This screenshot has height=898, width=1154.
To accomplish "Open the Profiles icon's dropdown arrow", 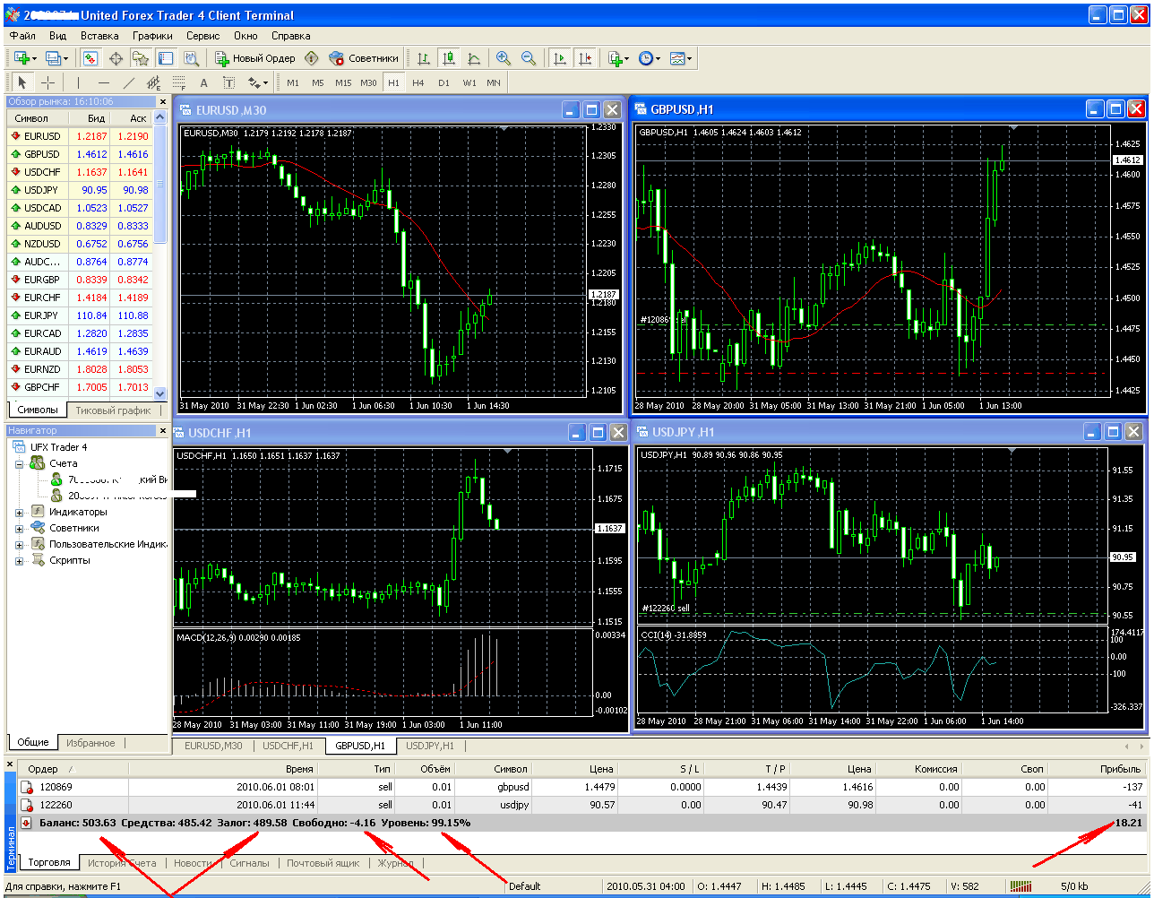I will 65,58.
